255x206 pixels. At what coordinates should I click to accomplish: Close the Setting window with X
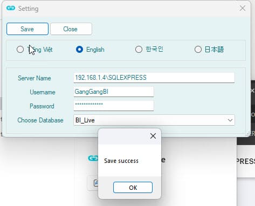coord(243,8)
